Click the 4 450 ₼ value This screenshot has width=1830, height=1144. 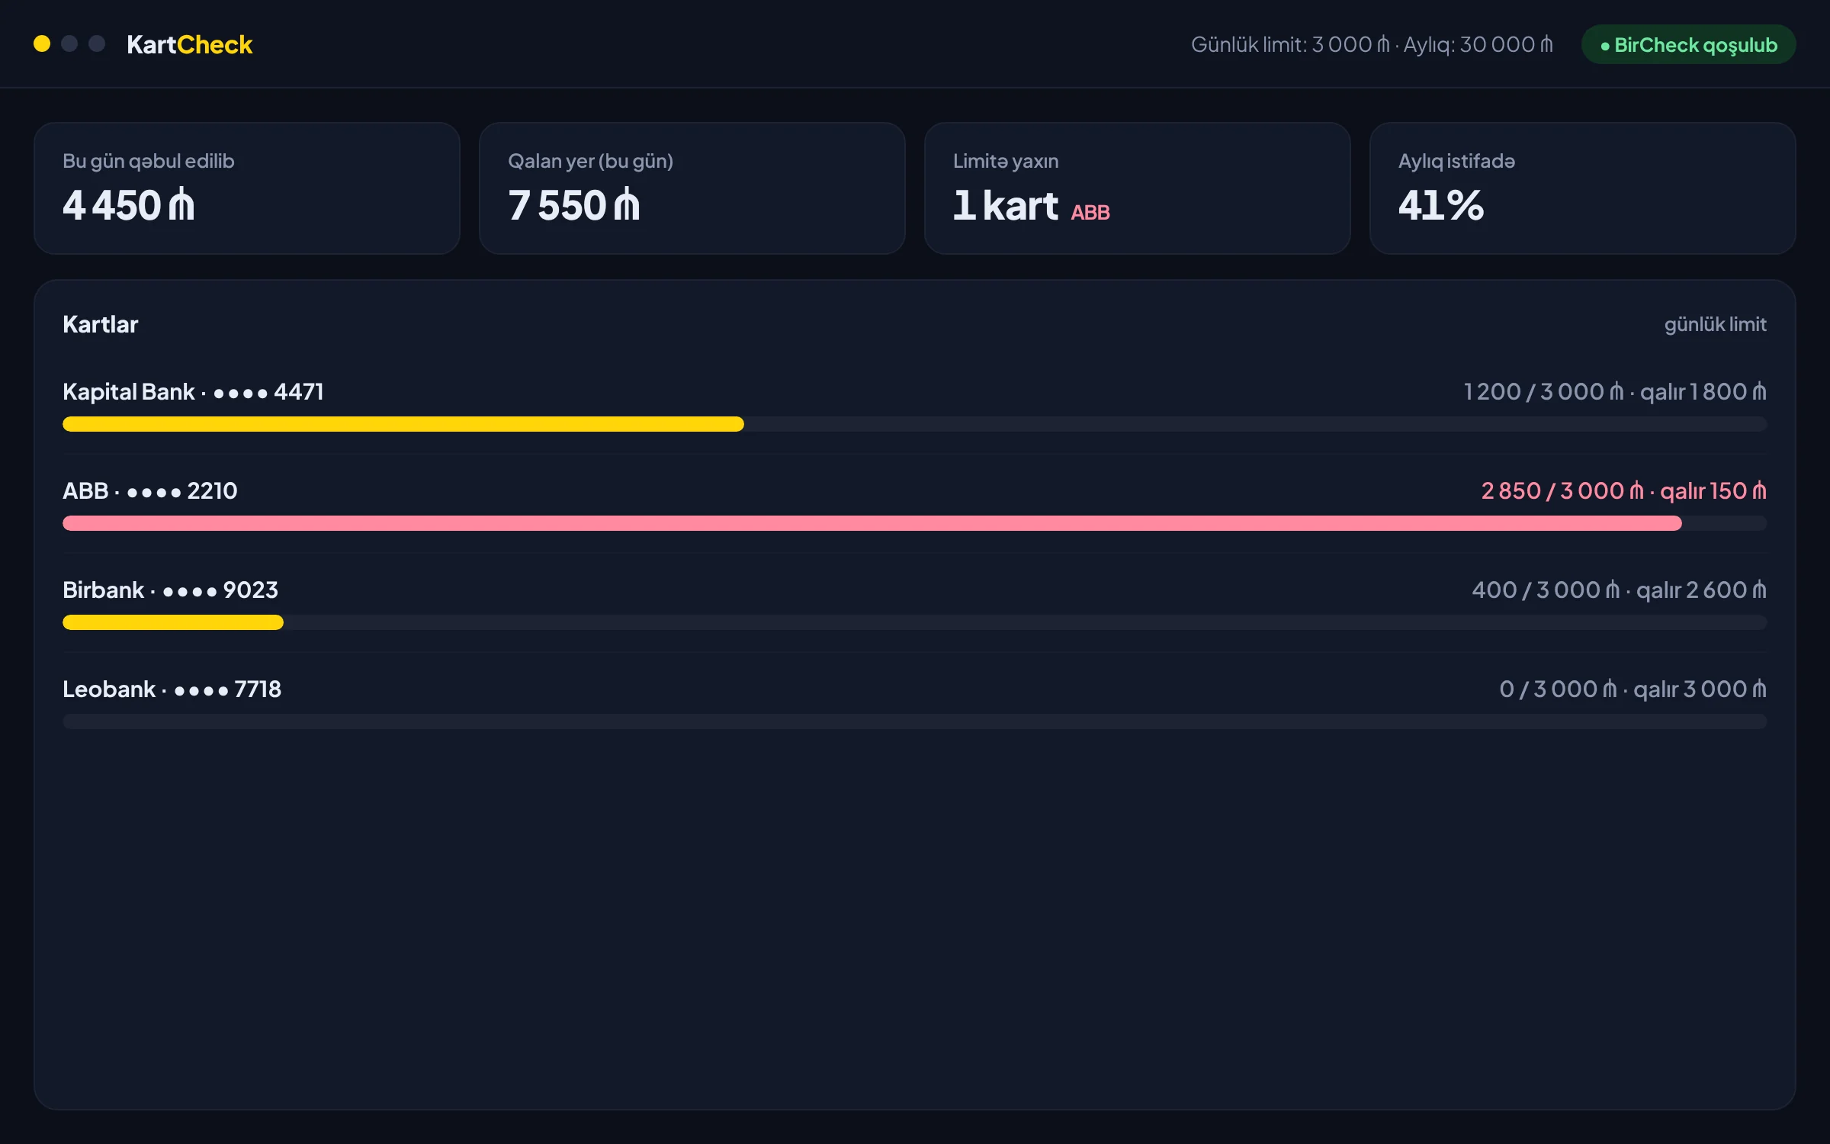[x=129, y=205]
